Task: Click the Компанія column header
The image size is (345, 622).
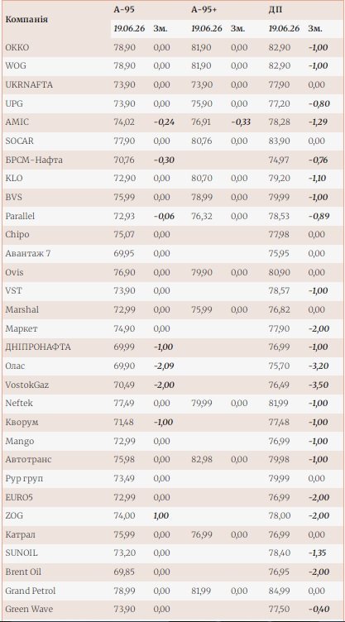Action: pos(27,19)
